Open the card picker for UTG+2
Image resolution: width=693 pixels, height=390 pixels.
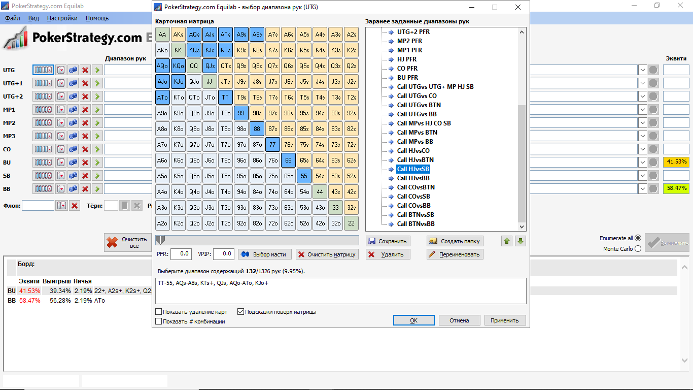point(61,96)
